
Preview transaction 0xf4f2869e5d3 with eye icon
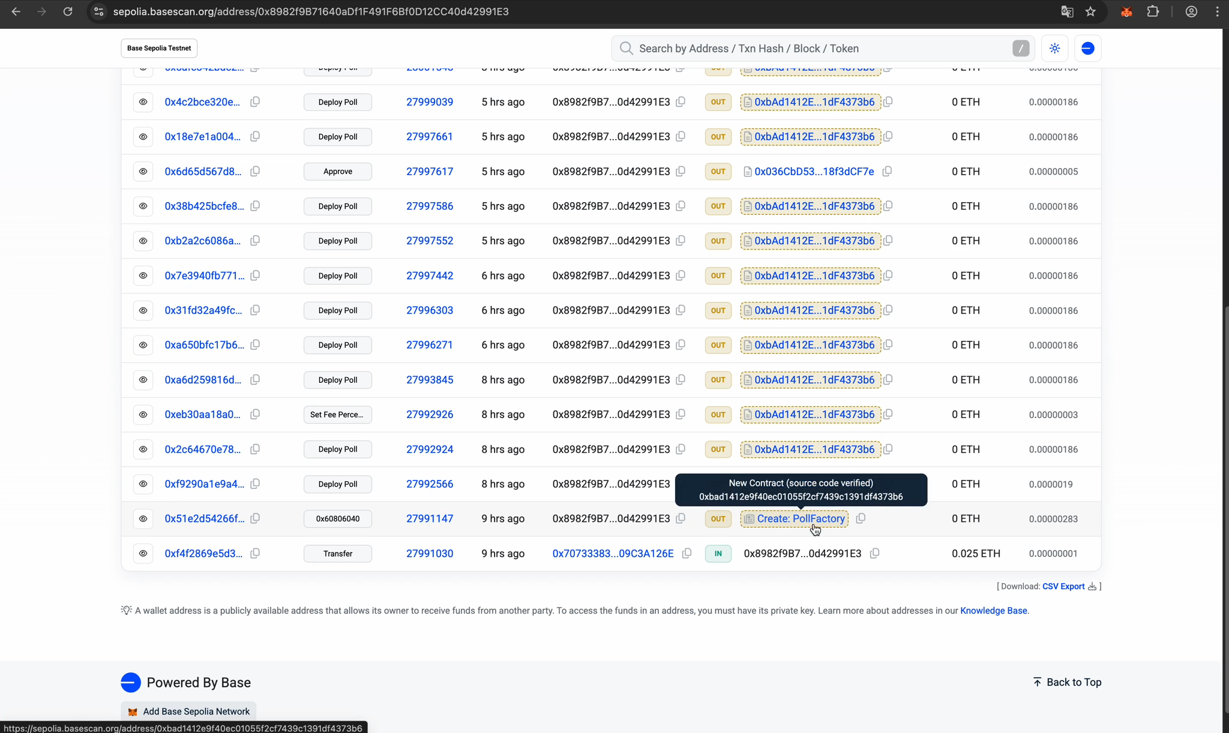143,554
